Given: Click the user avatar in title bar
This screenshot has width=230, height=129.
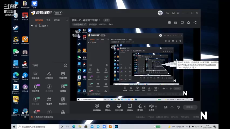Looking at the screenshot, I should pos(160,13).
